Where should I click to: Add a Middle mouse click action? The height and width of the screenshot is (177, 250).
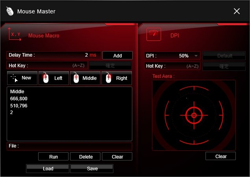pos(85,78)
